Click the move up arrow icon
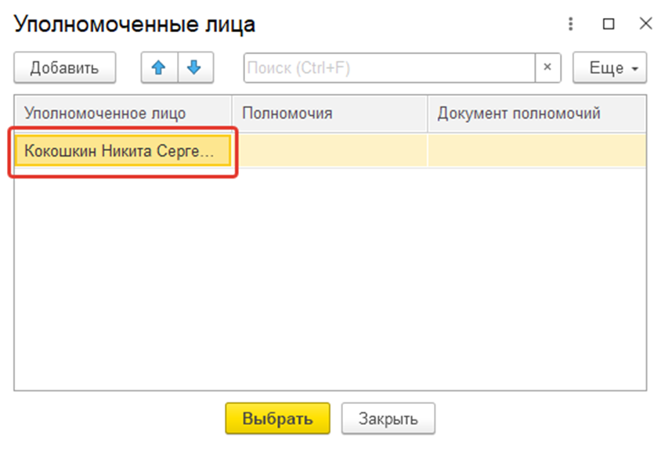Image resolution: width=668 pixels, height=450 pixels. coord(159,67)
